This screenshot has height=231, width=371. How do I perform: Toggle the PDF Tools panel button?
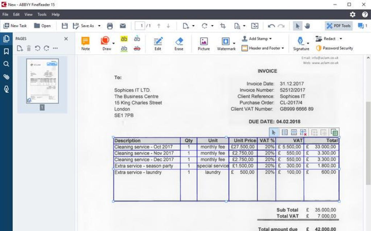[x=339, y=26]
